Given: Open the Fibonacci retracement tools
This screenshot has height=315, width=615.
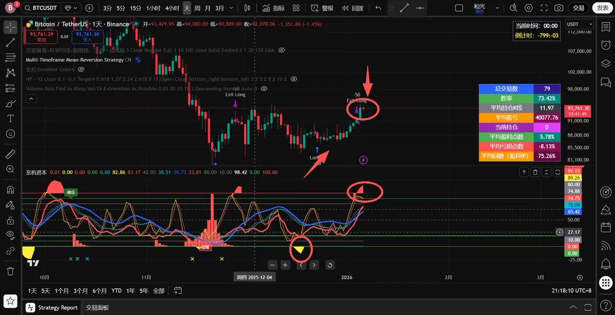Looking at the screenshot, I should pos(11,57).
